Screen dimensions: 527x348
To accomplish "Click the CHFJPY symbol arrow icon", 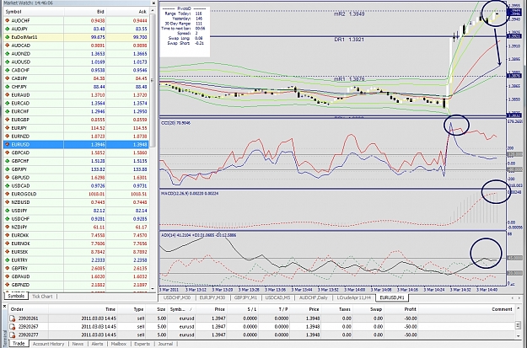I will (x=7, y=87).
